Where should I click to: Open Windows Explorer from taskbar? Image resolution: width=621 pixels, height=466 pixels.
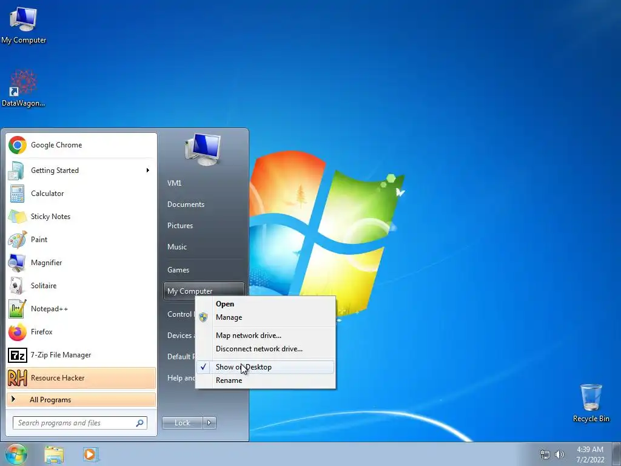[x=54, y=454]
